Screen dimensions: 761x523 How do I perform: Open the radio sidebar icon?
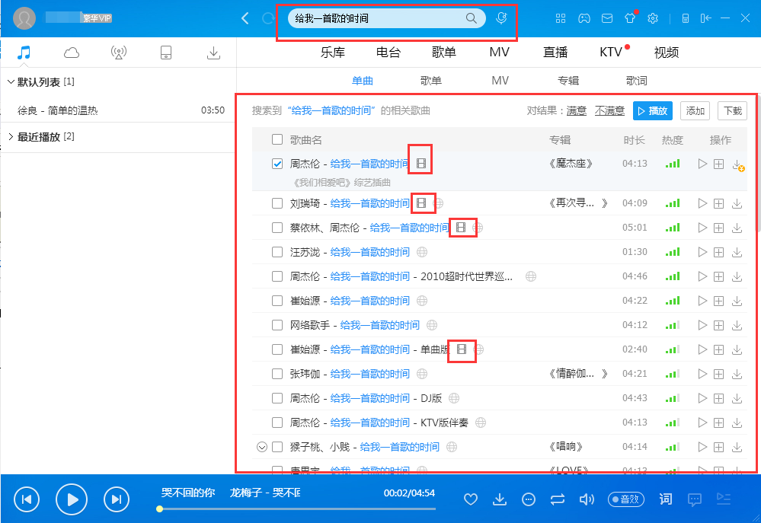(117, 53)
